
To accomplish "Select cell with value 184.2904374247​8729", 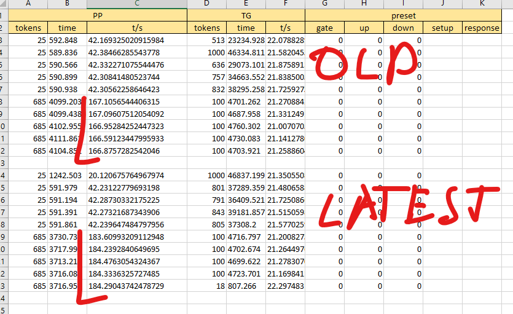I will [x=137, y=286].
